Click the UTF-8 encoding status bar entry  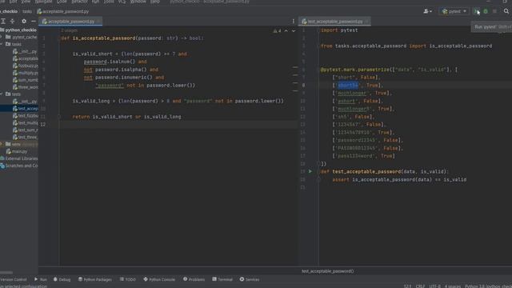[434, 286]
